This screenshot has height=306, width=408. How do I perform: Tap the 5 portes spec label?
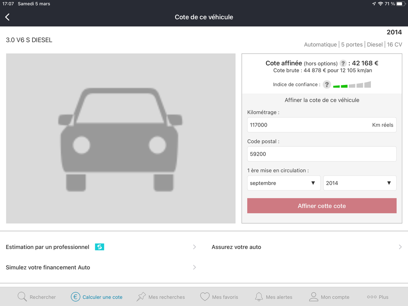pyautogui.click(x=352, y=44)
